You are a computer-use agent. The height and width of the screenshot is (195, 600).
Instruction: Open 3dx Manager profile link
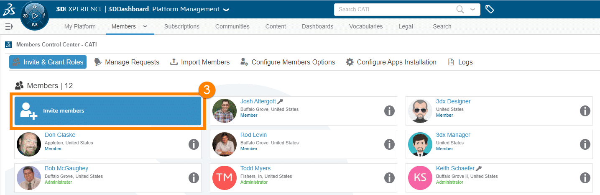pyautogui.click(x=453, y=135)
